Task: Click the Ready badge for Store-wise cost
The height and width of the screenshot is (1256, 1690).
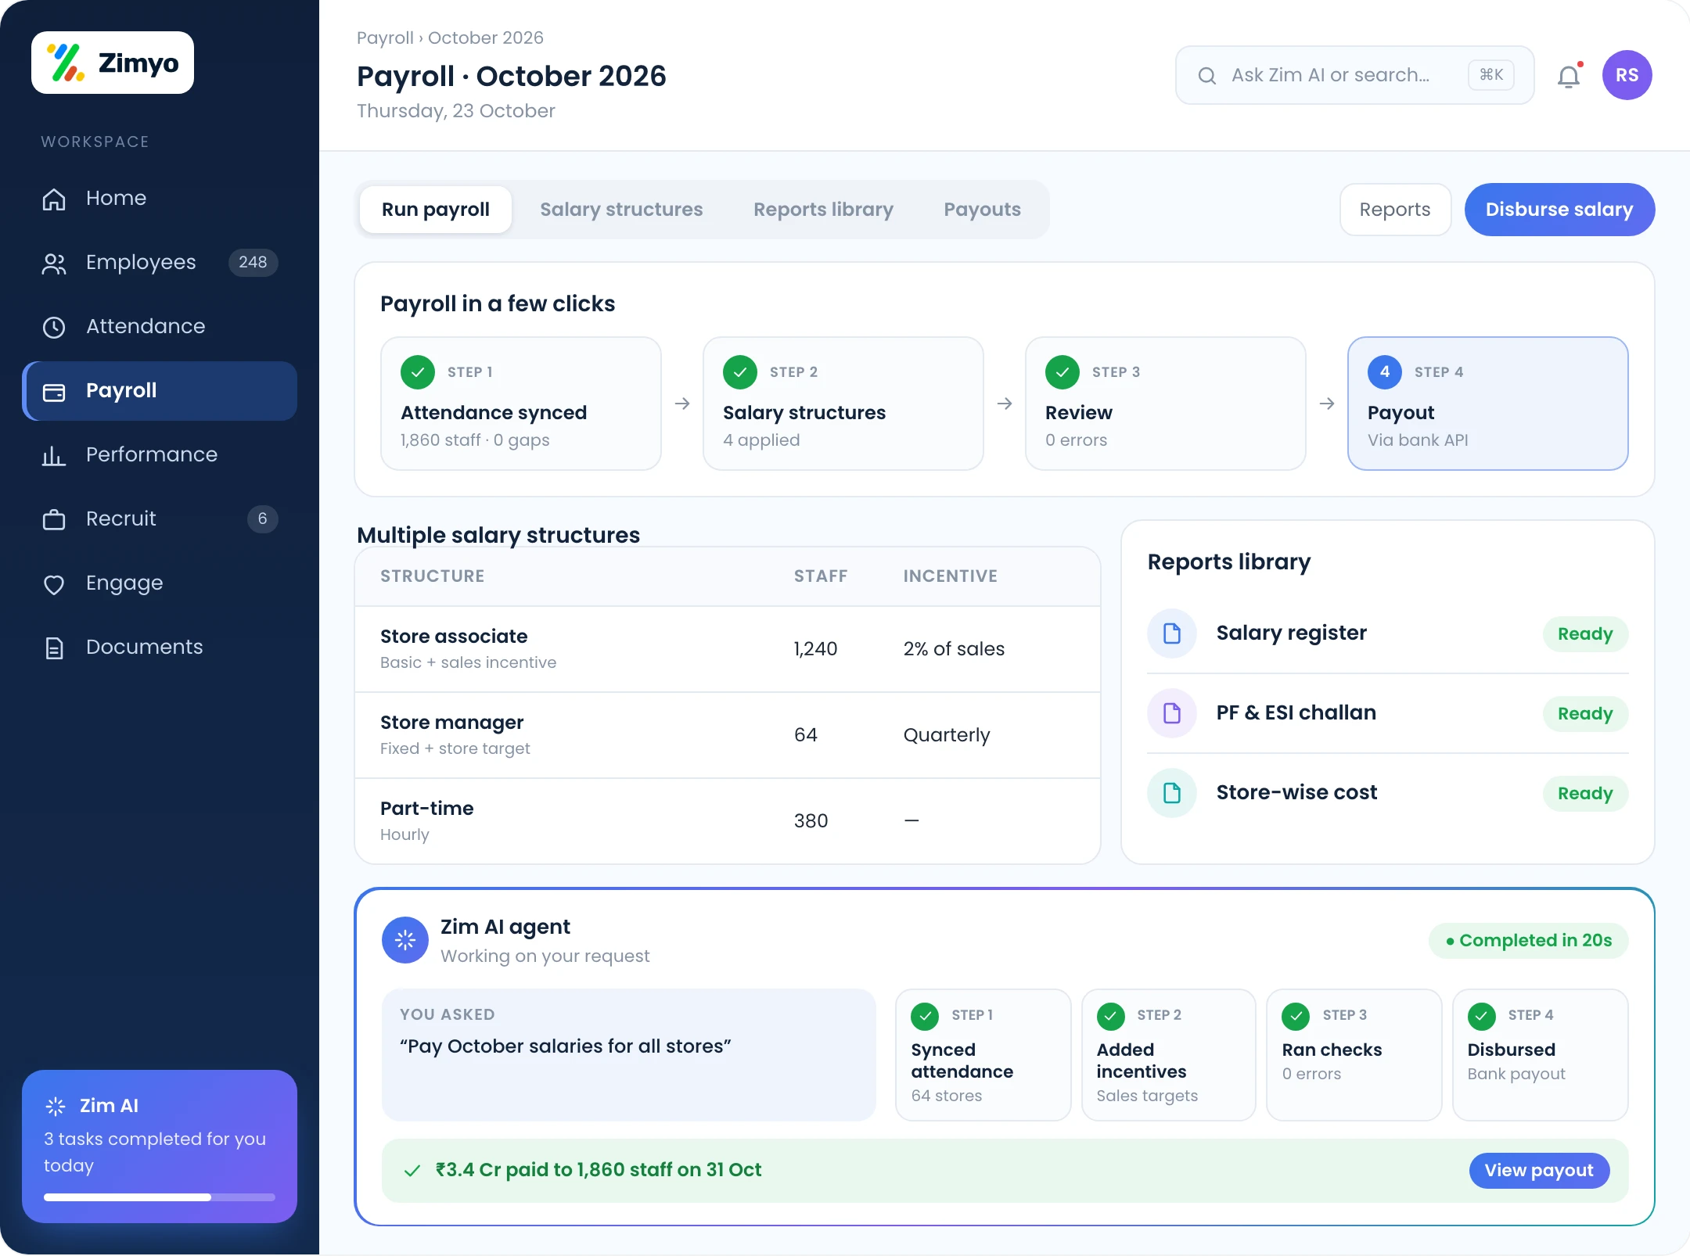Action: (x=1585, y=793)
